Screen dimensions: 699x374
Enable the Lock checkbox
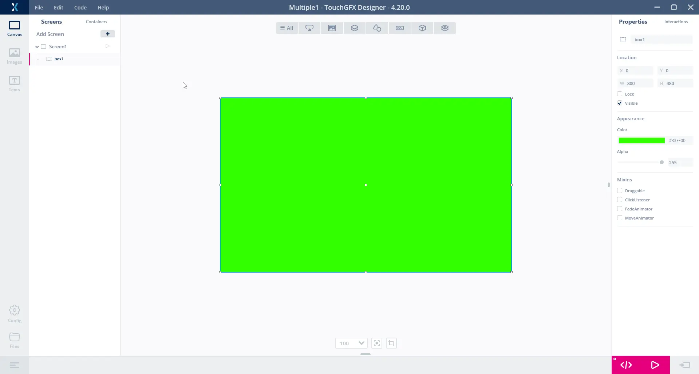tap(620, 94)
